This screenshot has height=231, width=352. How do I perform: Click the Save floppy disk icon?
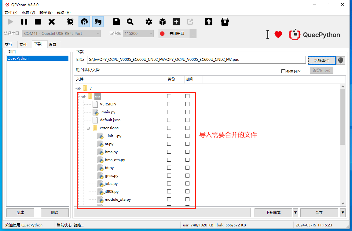pyautogui.click(x=116, y=22)
